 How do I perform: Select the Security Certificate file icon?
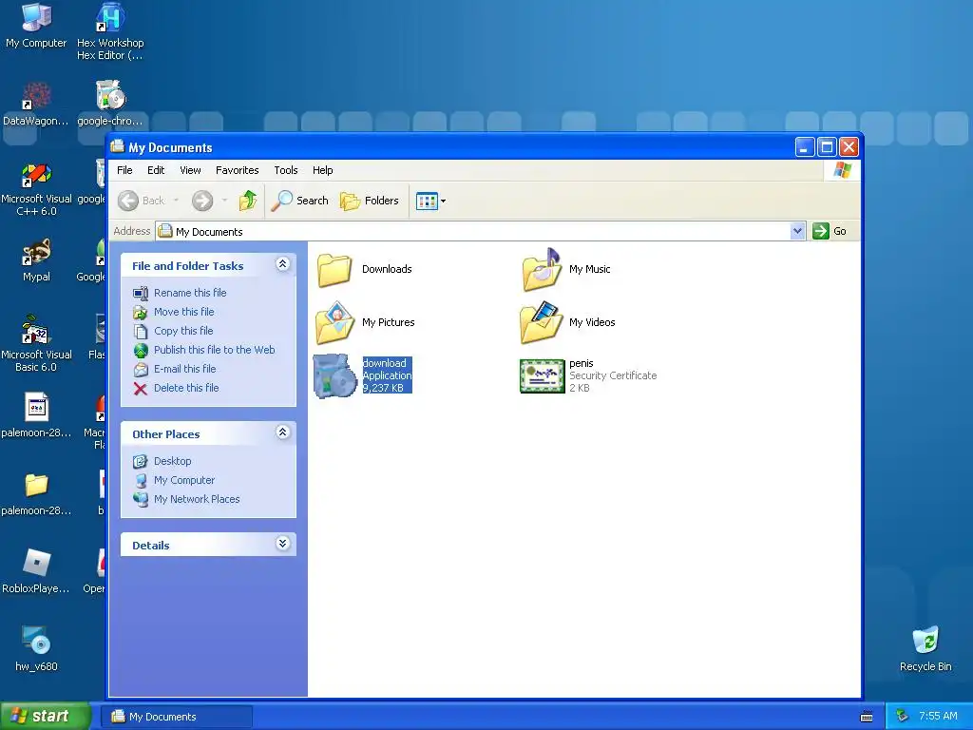[x=542, y=376]
